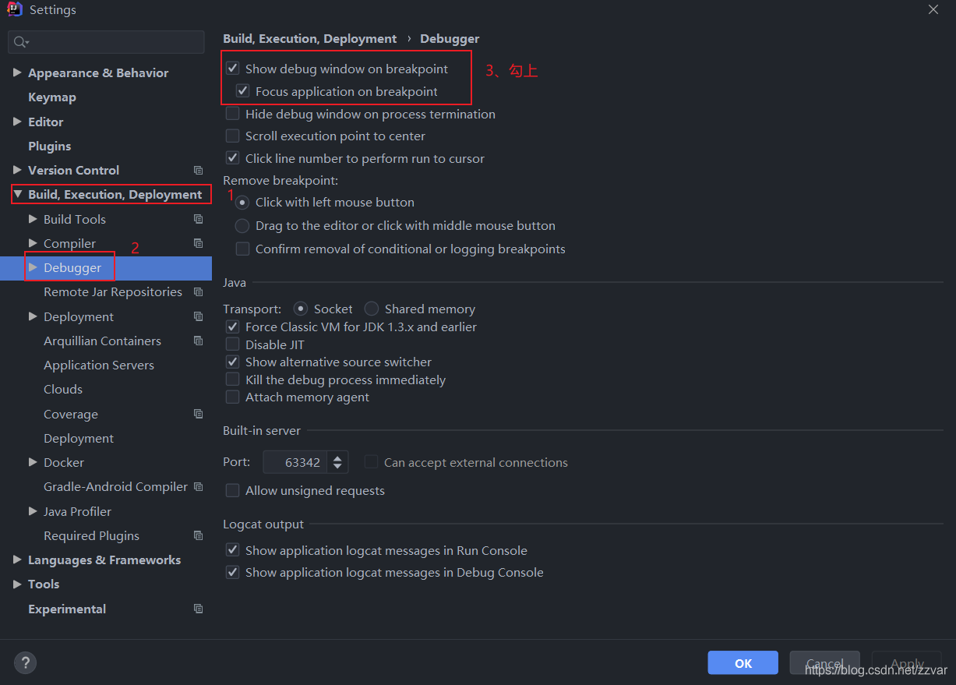Collapse Build, Execution, Deployment arrow
The width and height of the screenshot is (956, 685).
17,195
